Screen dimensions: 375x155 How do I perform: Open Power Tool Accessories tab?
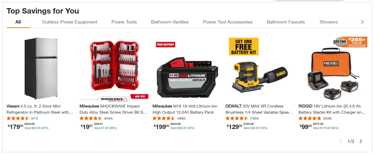(x=228, y=22)
